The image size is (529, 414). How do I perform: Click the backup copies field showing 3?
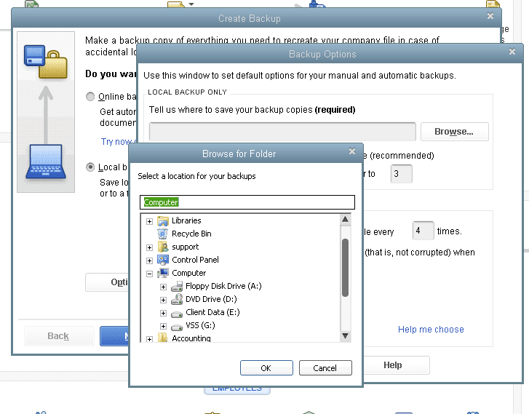401,174
